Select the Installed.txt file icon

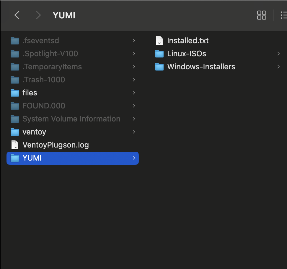159,40
